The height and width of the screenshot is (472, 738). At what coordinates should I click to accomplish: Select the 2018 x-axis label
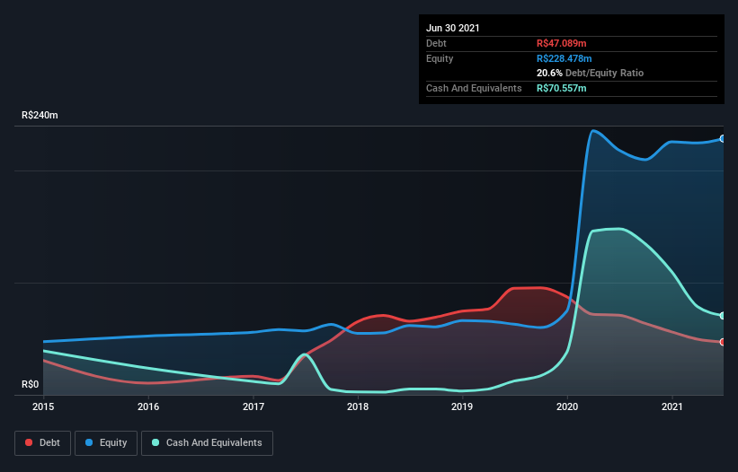[x=358, y=406]
